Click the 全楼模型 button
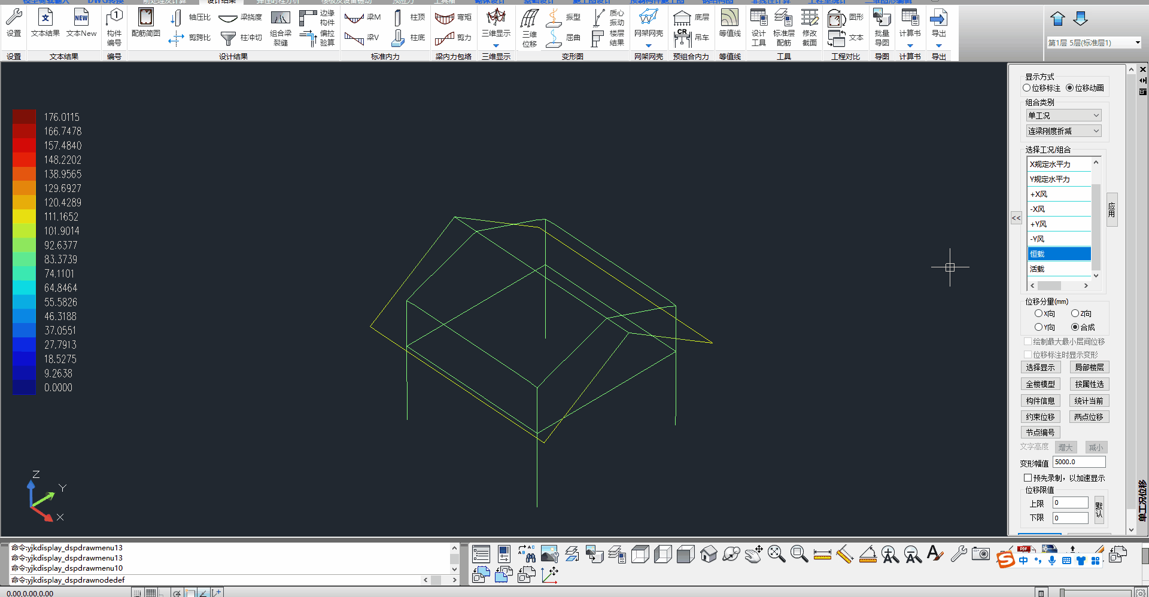The height and width of the screenshot is (597, 1149). pyautogui.click(x=1040, y=384)
